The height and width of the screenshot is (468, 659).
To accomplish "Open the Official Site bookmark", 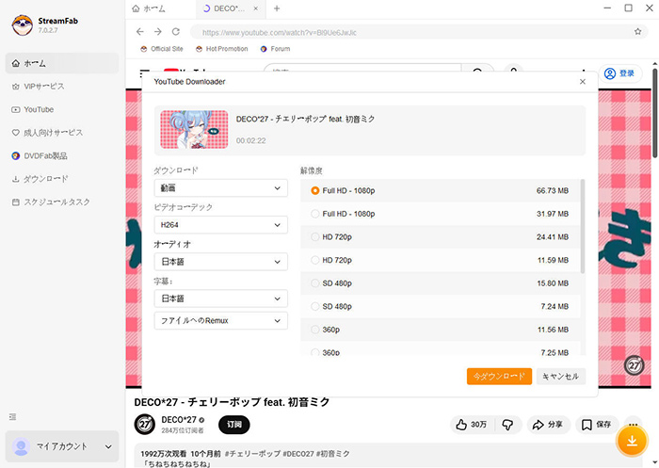I will click(x=162, y=49).
